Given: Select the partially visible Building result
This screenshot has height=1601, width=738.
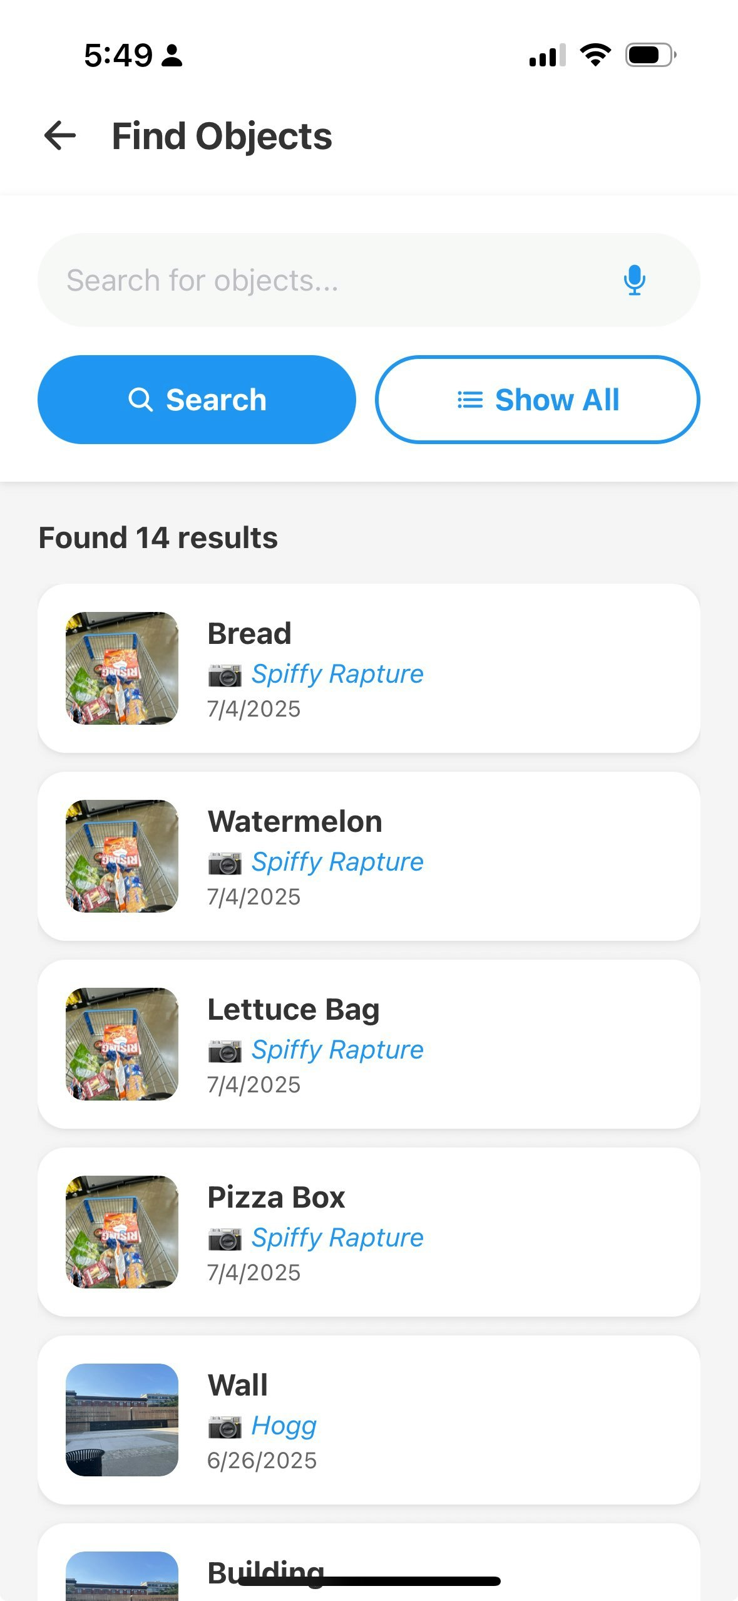Looking at the screenshot, I should [369, 1562].
